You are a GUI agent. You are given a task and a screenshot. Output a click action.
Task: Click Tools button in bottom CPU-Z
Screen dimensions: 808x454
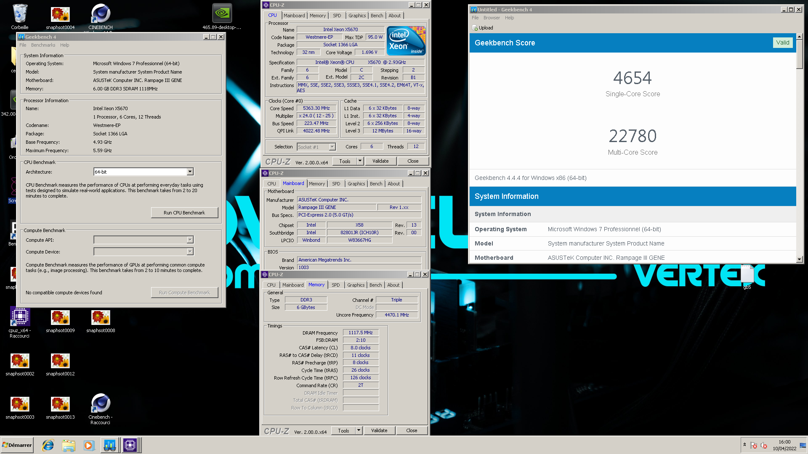click(x=343, y=430)
